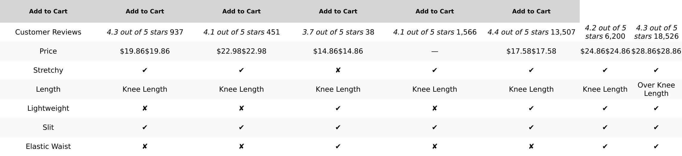Click the Lightweight cross under the 1,566-review product
This screenshot has width=682, height=156.
tap(434, 108)
